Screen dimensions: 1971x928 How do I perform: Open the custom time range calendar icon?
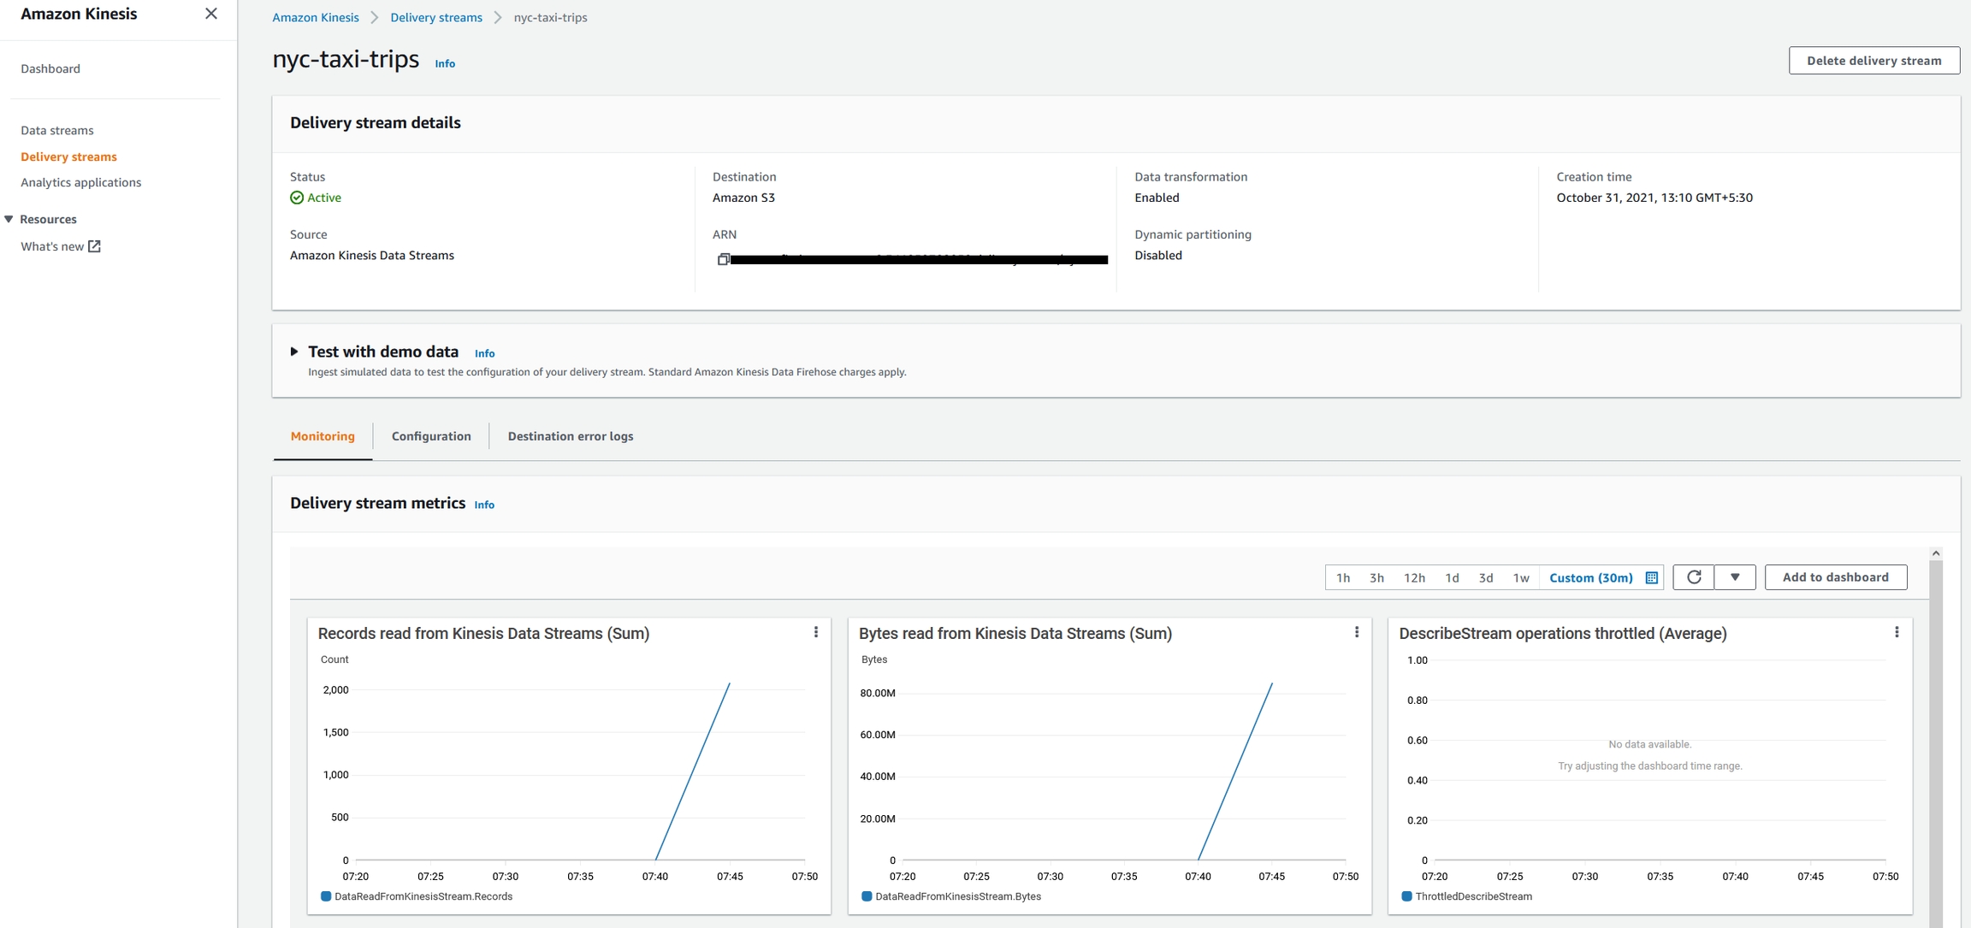pyautogui.click(x=1652, y=578)
